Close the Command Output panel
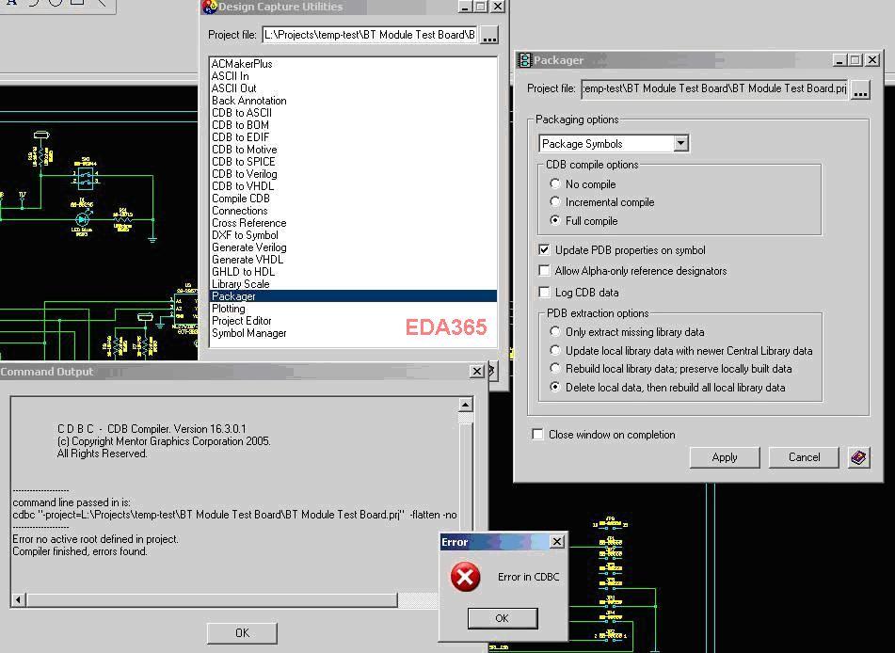Image resolution: width=895 pixels, height=653 pixels. point(476,372)
